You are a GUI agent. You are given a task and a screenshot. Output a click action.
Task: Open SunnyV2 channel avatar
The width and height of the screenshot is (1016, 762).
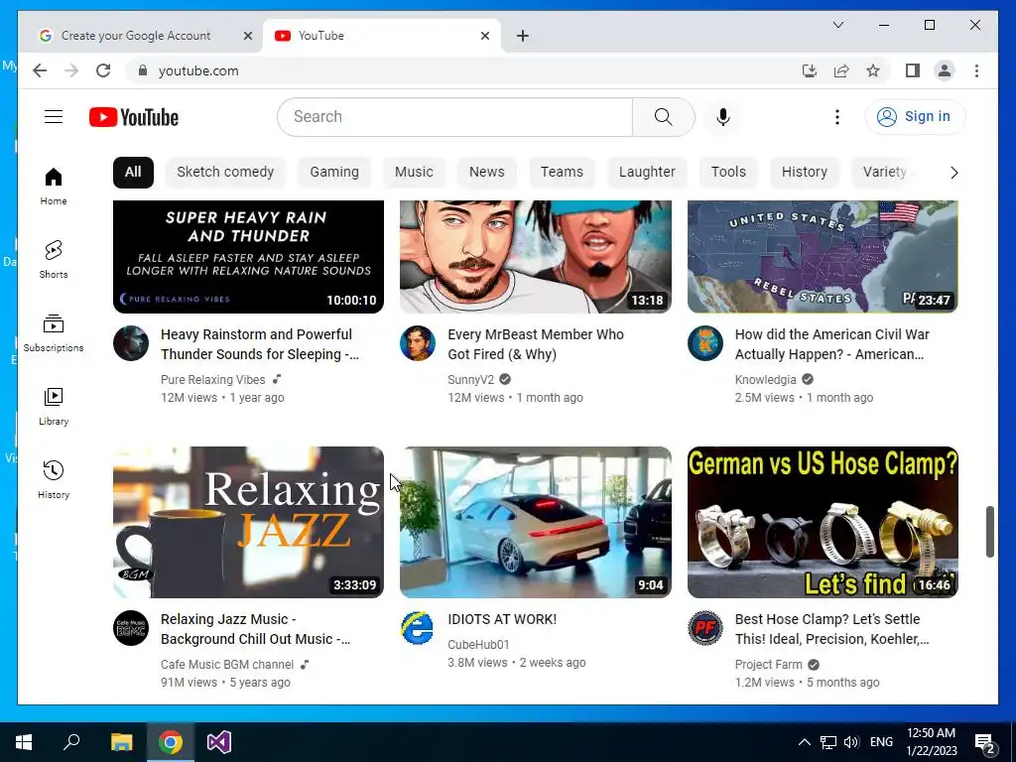coord(418,343)
